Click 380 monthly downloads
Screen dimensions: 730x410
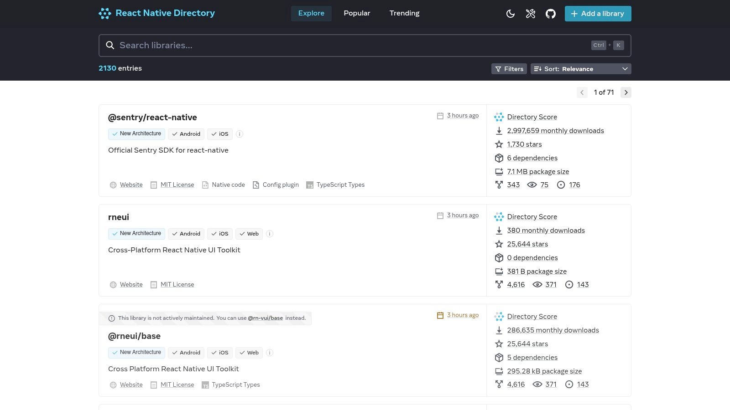546,231
